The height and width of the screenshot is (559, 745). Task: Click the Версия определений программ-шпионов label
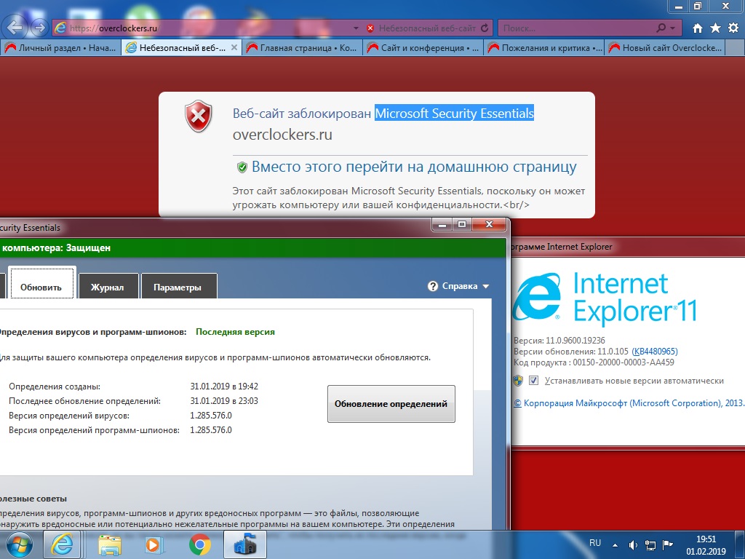coord(94,430)
